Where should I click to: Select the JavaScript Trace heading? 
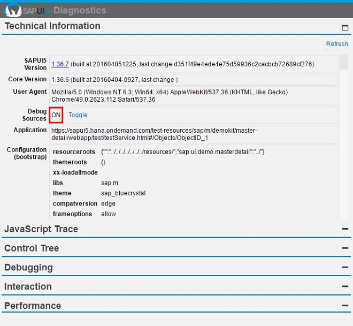[41, 229]
